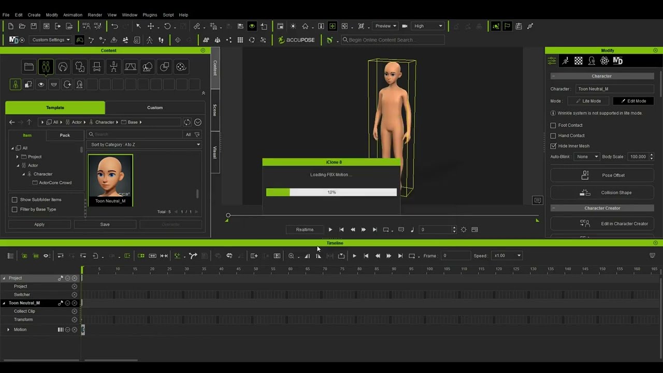The width and height of the screenshot is (663, 373).
Task: Switch to the Pack tab
Action: point(65,135)
